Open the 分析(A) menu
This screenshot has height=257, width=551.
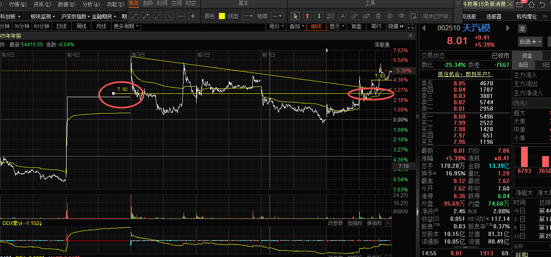[x=91, y=4]
